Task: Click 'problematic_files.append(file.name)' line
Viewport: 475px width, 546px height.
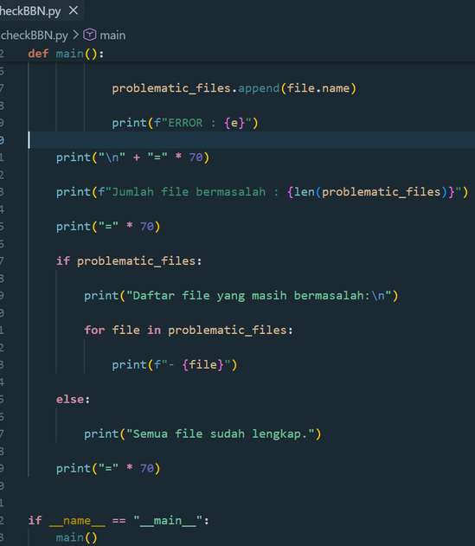Action: coord(234,88)
